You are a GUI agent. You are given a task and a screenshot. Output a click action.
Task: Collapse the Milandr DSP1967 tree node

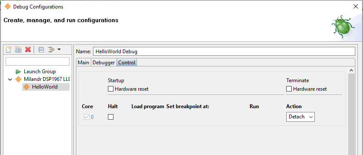point(10,80)
